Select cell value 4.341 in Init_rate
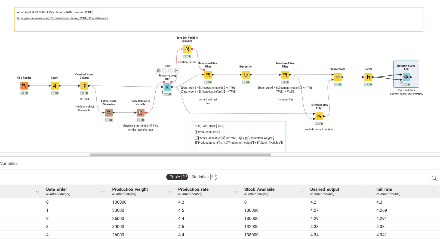This screenshot has height=239, width=440. tap(381, 235)
